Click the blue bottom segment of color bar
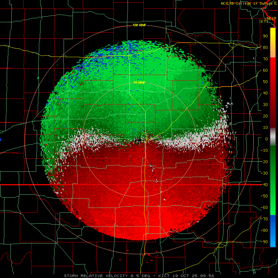 [x=273, y=231]
